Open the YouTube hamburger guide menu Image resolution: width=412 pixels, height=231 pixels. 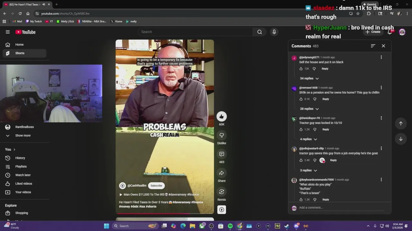coord(8,32)
